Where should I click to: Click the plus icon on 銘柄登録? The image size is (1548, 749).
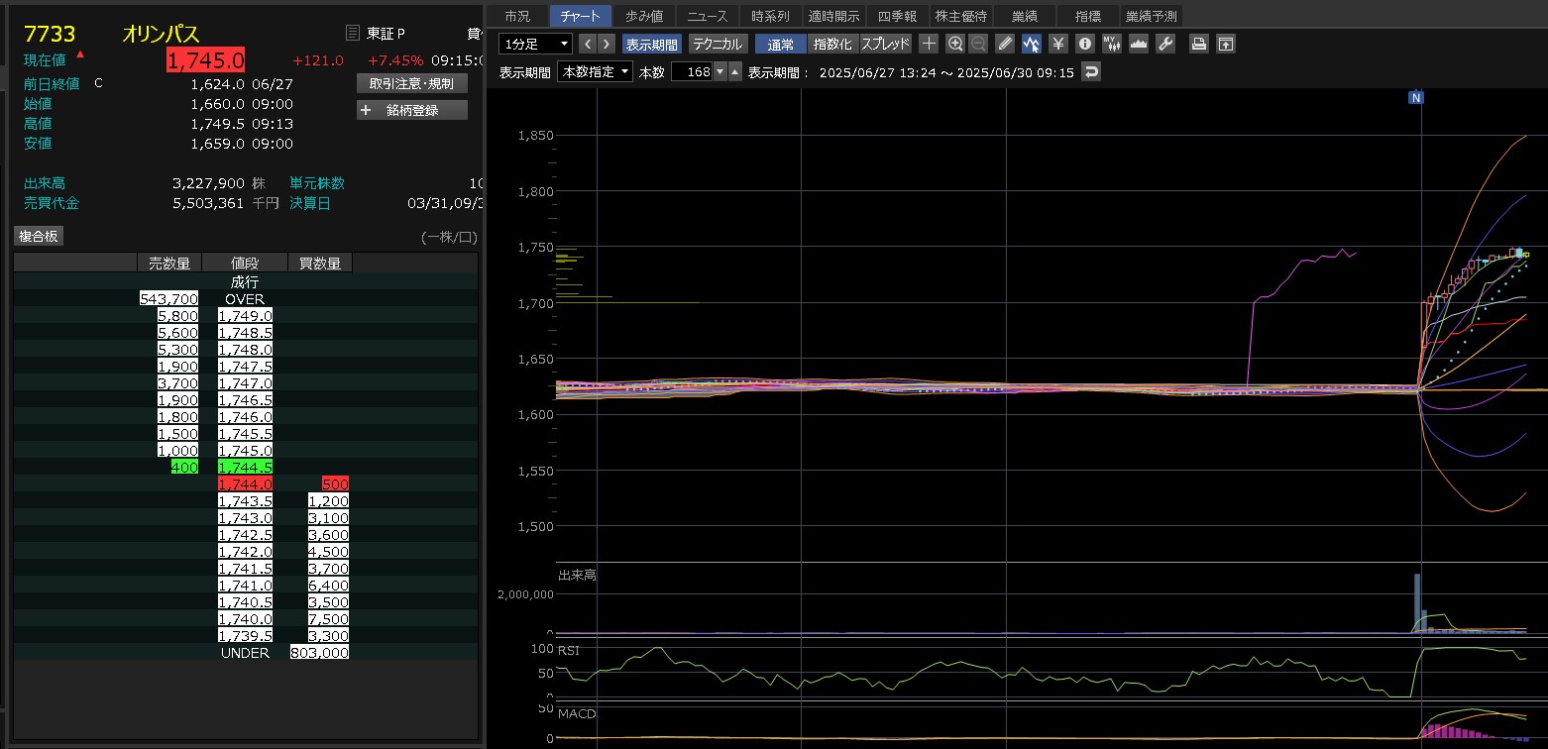(x=366, y=110)
